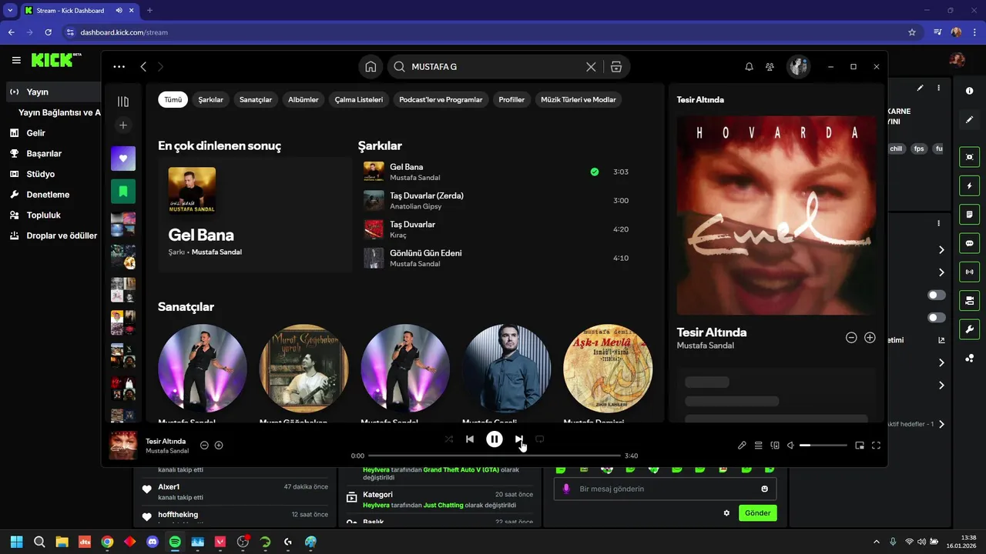Adjust the Spotify volume slider

coord(823,446)
